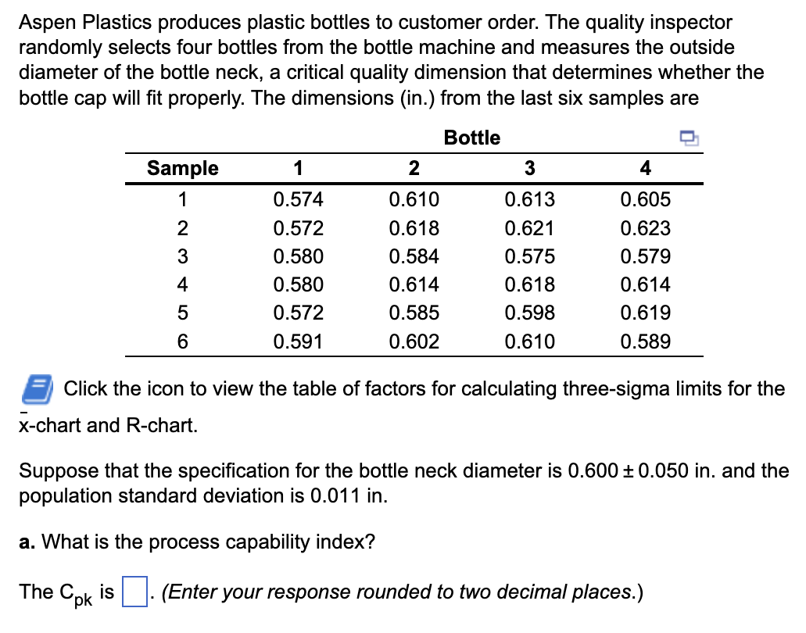
Task: Click the row label for sample 6
Action: coord(183,342)
